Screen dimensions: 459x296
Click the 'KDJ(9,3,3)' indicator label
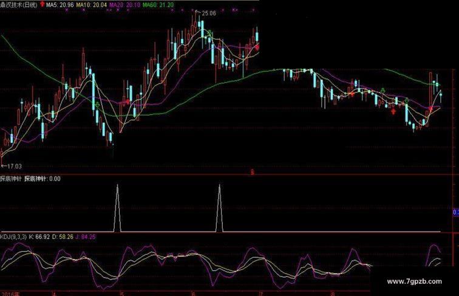[x=13, y=236]
